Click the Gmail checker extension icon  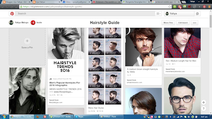click(x=180, y=7)
